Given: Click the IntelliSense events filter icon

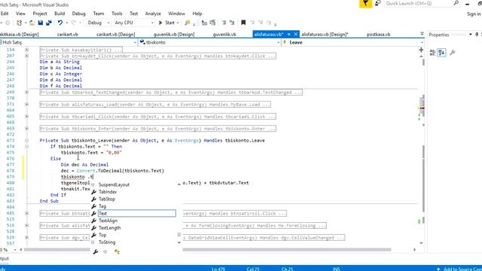Looking at the screenshot, I should point(117,252).
